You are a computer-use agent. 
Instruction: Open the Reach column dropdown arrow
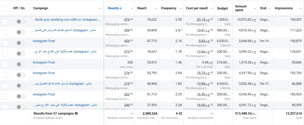pyautogui.click(x=156, y=9)
